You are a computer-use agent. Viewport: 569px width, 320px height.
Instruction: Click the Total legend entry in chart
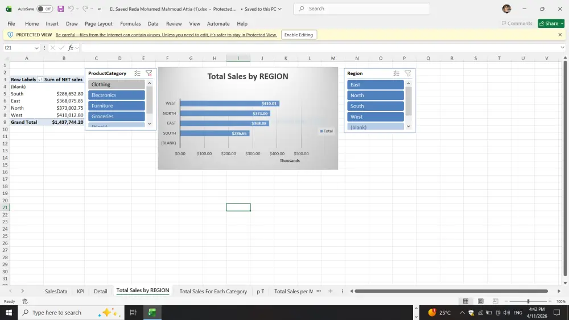[326, 131]
